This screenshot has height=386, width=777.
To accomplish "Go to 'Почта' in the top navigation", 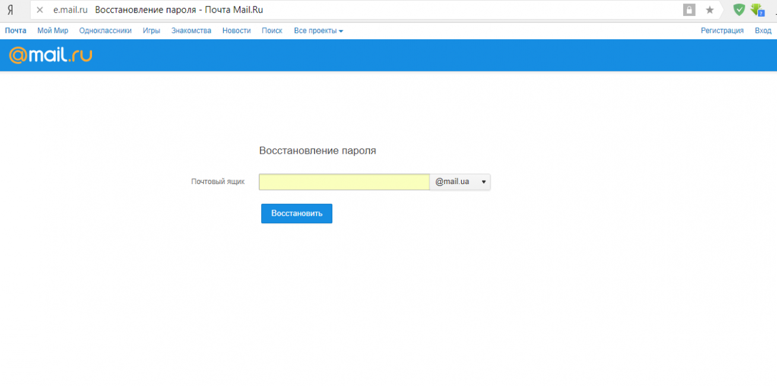I will point(15,31).
